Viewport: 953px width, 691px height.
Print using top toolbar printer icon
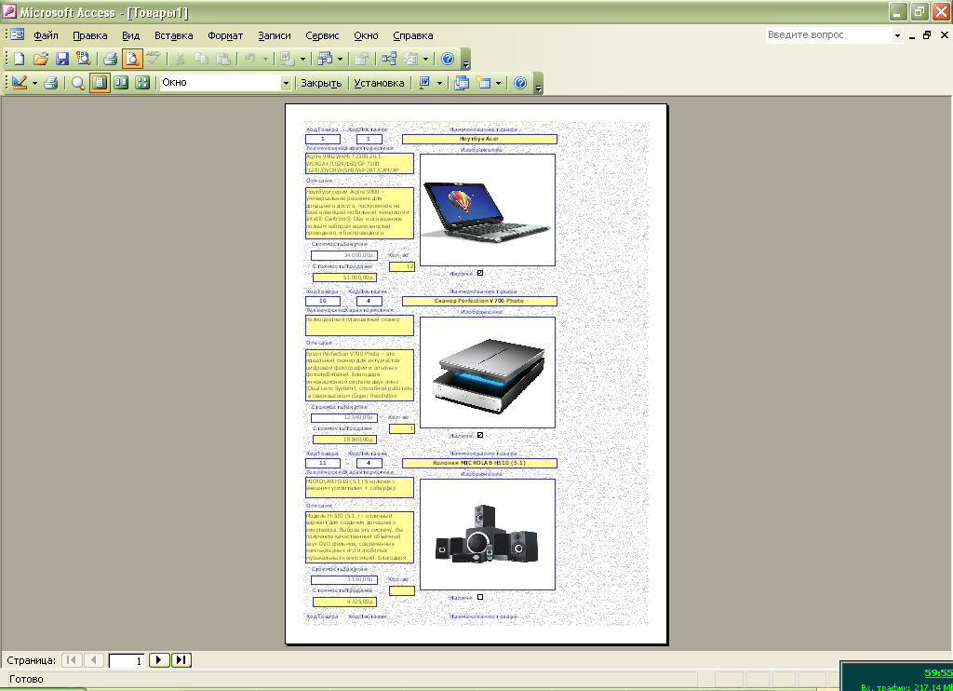pyautogui.click(x=110, y=59)
